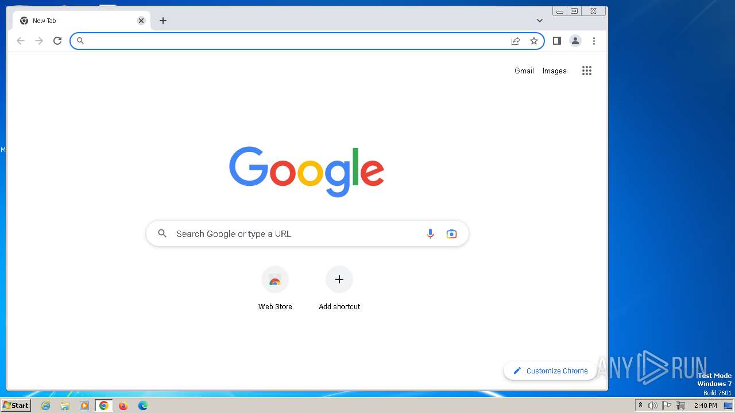Open File Explorer from taskbar
Viewport: 735px width, 413px height.
coord(65,406)
